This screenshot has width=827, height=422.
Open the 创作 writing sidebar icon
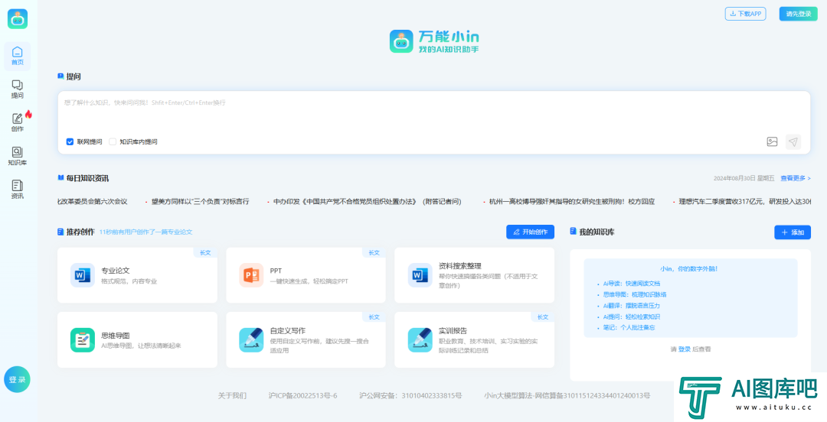[x=17, y=122]
